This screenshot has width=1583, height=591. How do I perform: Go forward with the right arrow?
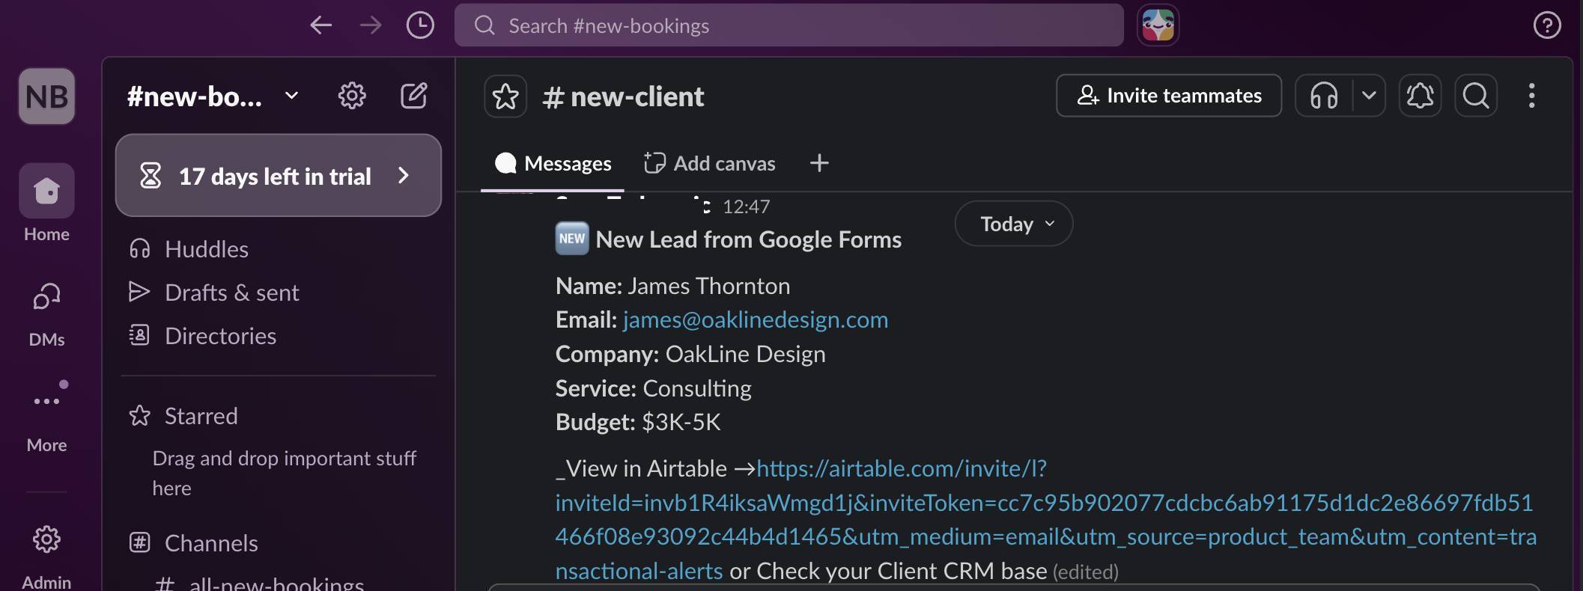pos(371,25)
